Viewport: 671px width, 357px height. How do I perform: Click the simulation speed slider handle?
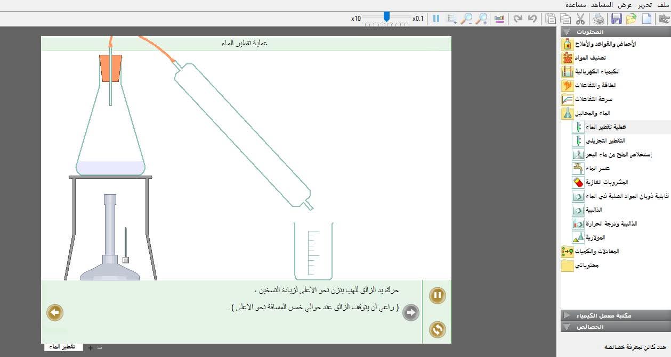(386, 17)
